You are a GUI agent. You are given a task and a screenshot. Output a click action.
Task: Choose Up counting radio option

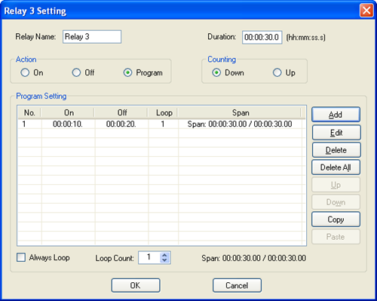[277, 72]
